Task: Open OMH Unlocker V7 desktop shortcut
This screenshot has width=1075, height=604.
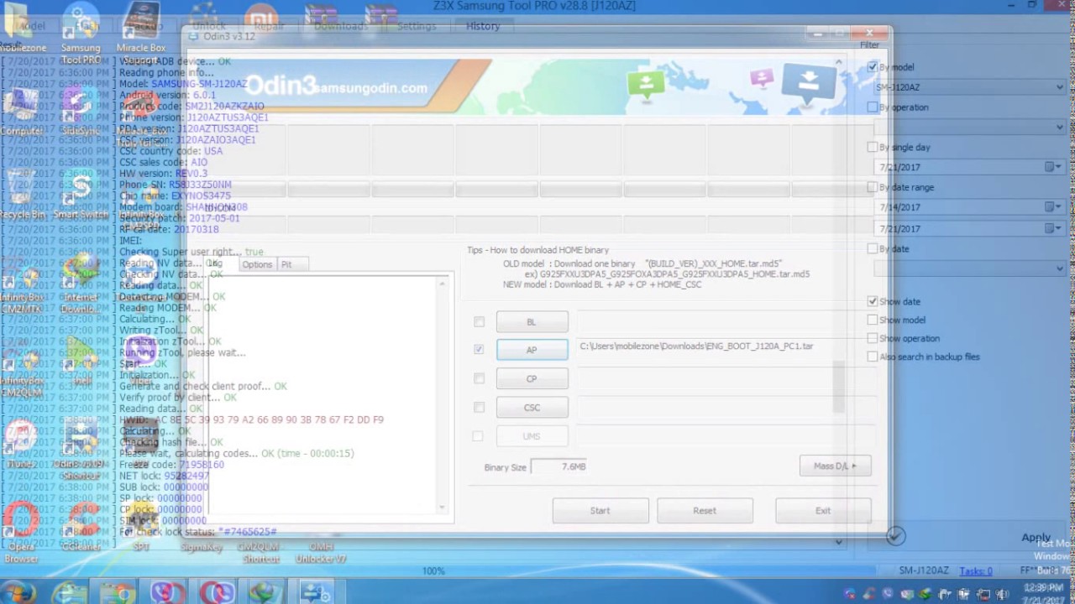Action: pos(321,552)
